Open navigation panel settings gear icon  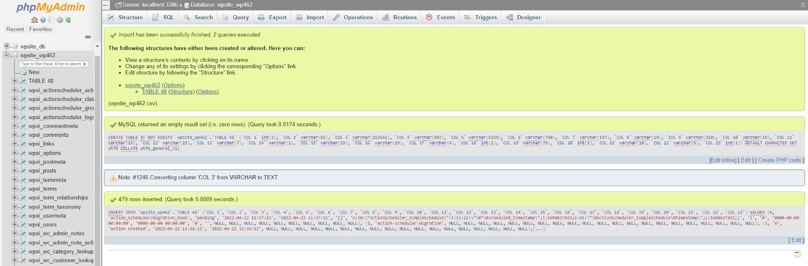click(60, 20)
